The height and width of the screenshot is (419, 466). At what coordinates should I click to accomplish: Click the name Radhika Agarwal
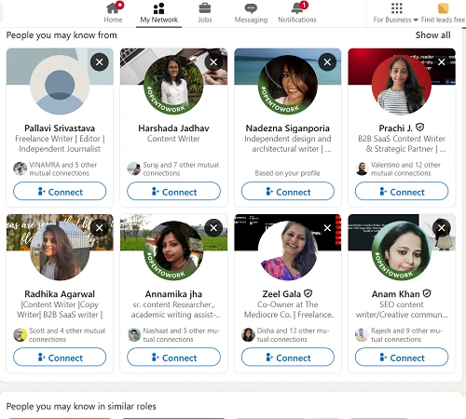60,294
